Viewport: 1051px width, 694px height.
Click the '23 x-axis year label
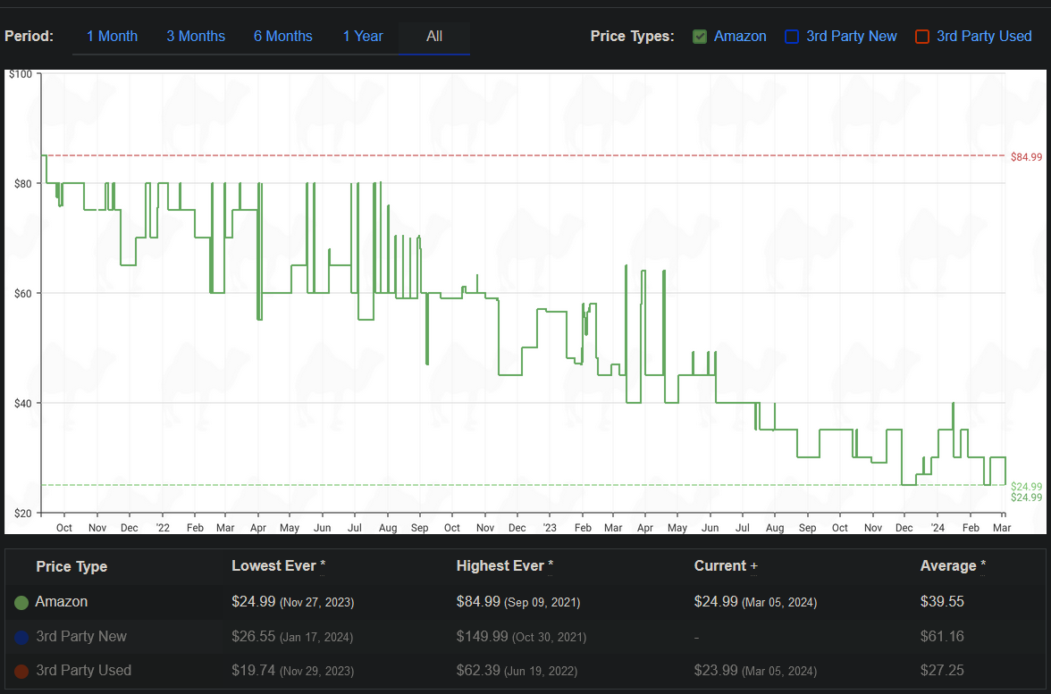[x=549, y=528]
